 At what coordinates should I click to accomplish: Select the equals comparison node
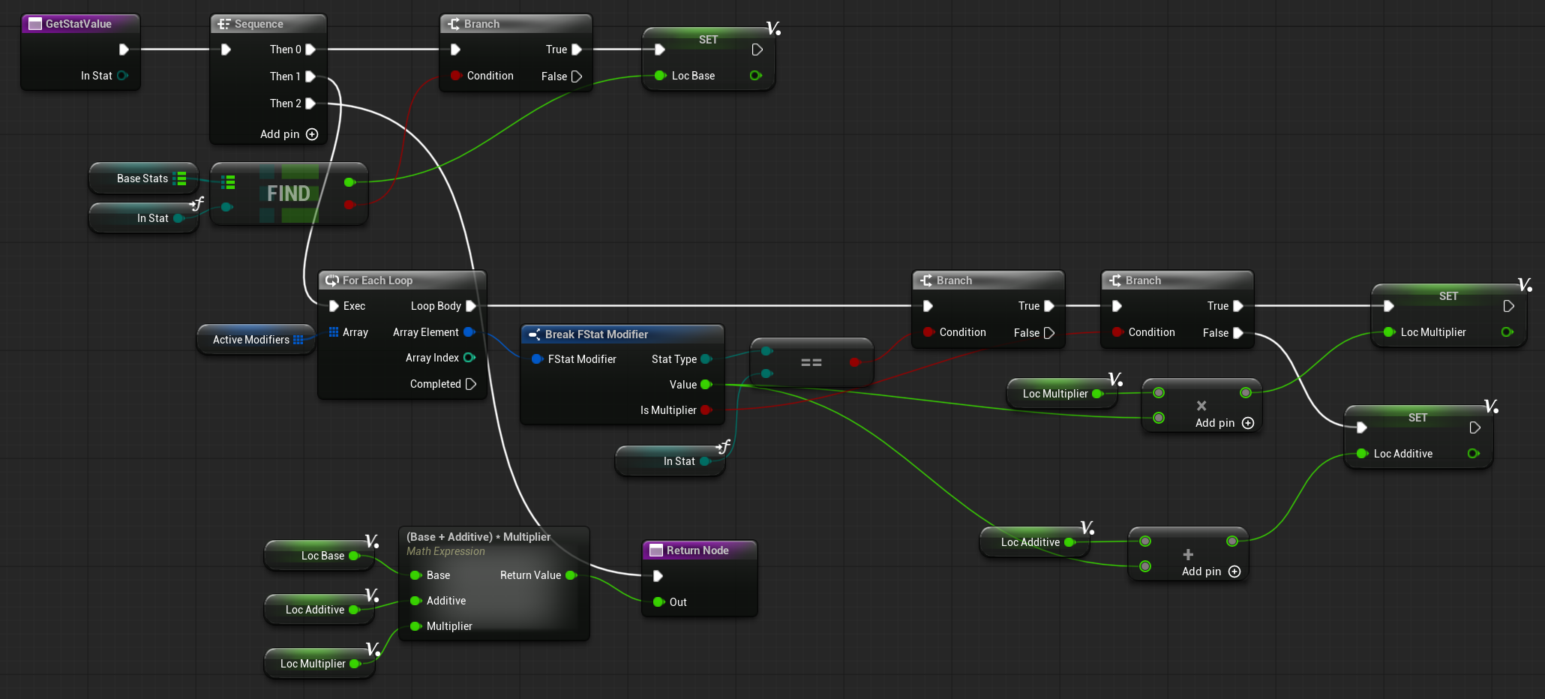click(811, 362)
